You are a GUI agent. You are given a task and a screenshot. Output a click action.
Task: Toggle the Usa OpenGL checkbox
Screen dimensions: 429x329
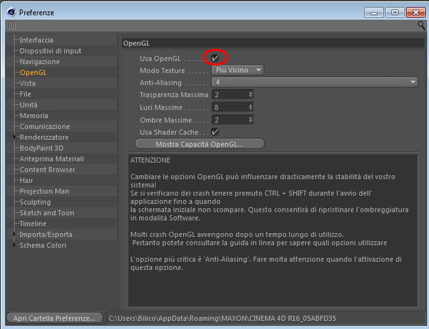pyautogui.click(x=215, y=58)
